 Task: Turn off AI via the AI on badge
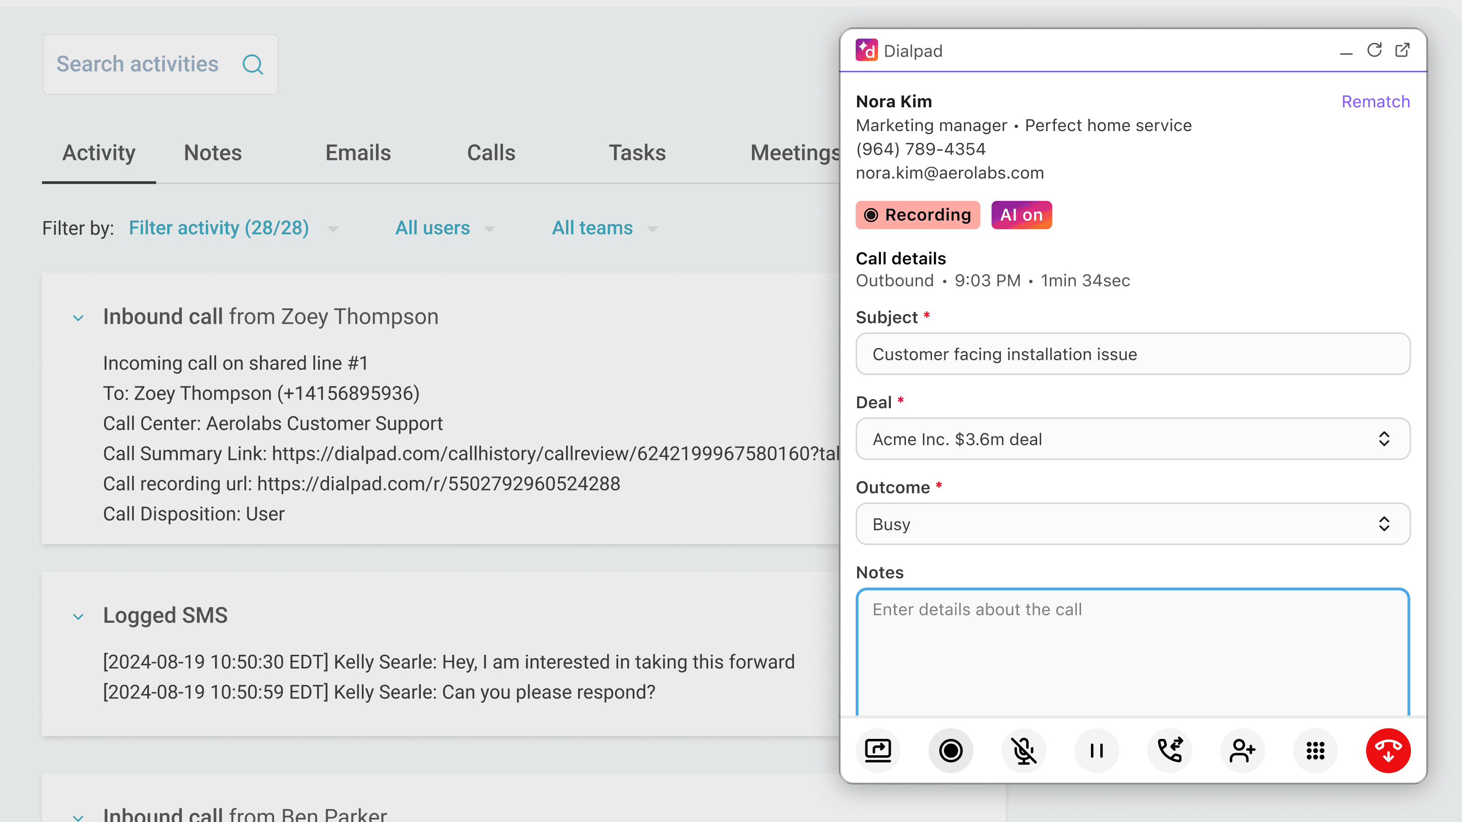(1021, 215)
